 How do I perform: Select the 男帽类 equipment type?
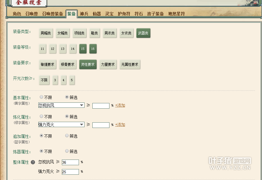[x=46, y=33]
